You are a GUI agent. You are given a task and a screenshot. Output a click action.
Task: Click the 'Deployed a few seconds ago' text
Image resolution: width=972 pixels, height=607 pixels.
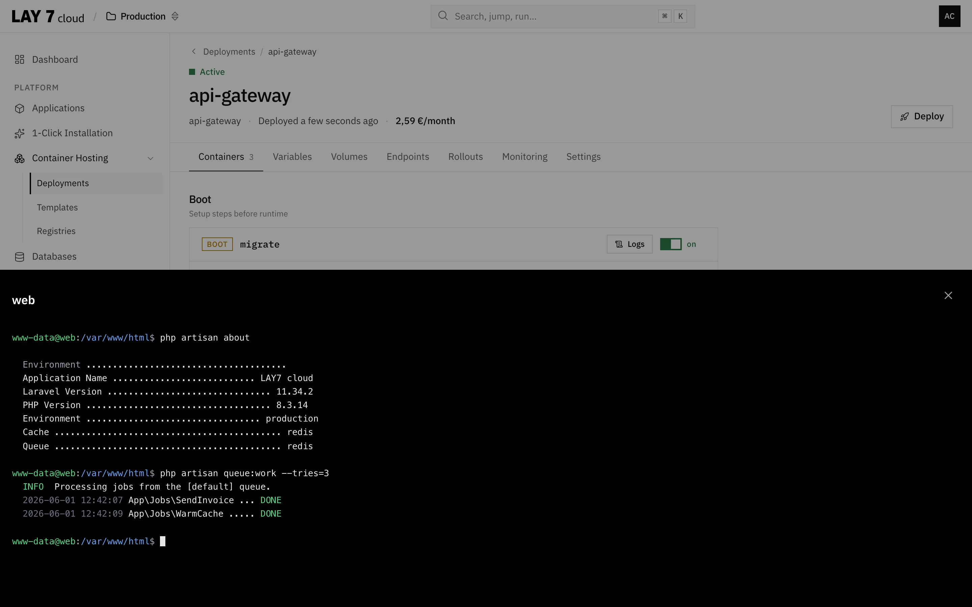pyautogui.click(x=318, y=121)
